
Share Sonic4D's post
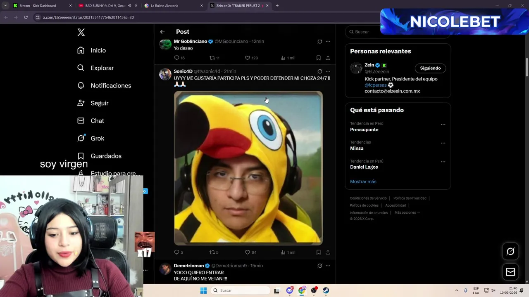coord(328,252)
